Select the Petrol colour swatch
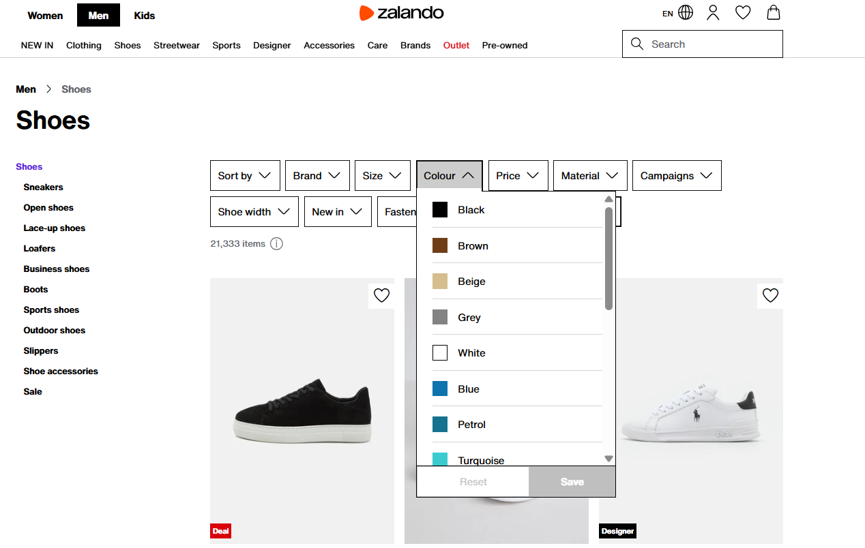This screenshot has width=865, height=548. click(x=439, y=424)
